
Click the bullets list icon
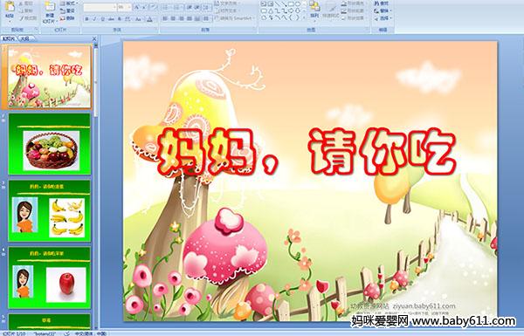(166, 7)
